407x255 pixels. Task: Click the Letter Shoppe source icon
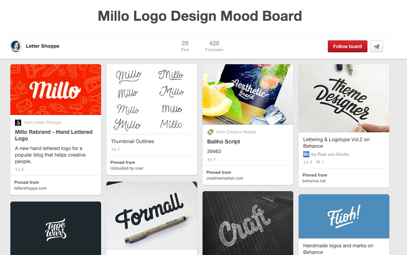tap(18, 123)
